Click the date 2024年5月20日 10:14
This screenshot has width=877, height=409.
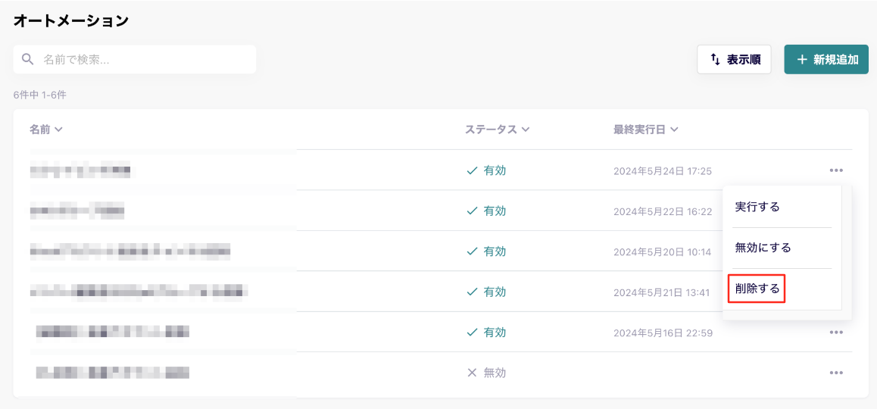[662, 251]
